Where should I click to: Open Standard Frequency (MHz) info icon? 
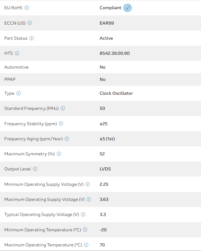(x=63, y=108)
